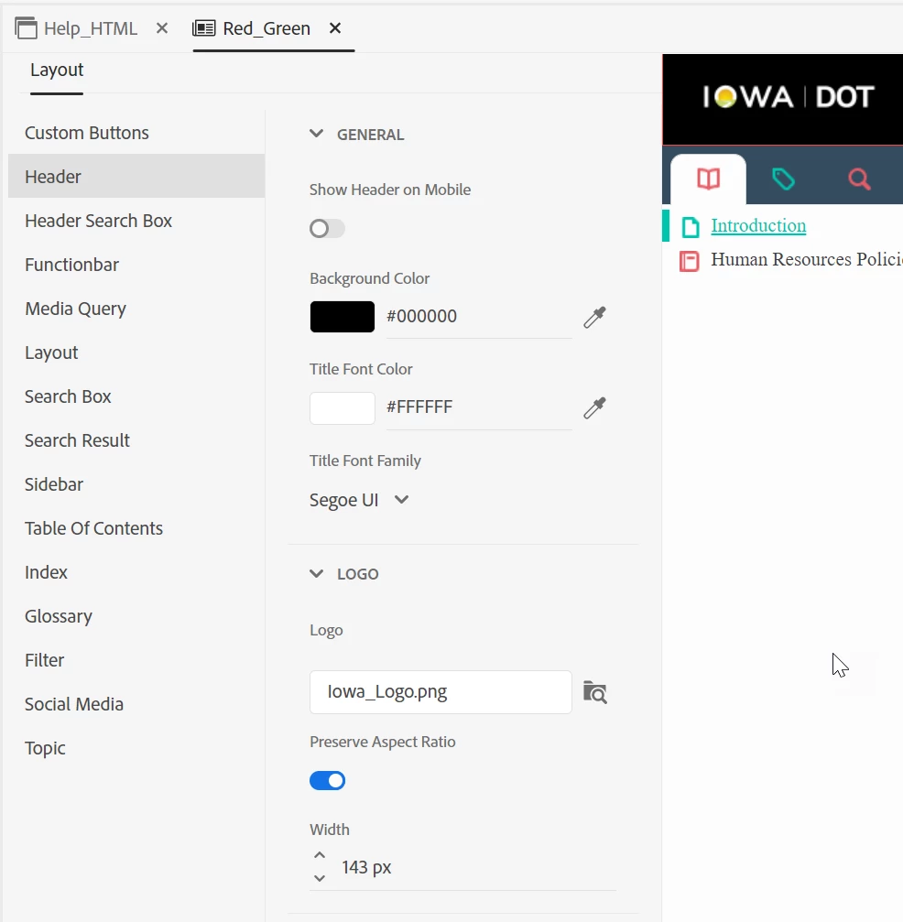Viewport: 903px width, 922px height.
Task: Open Glossary settings
Action: pos(136,616)
